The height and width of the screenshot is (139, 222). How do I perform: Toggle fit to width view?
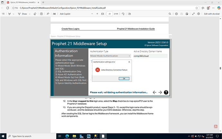click(103, 14)
